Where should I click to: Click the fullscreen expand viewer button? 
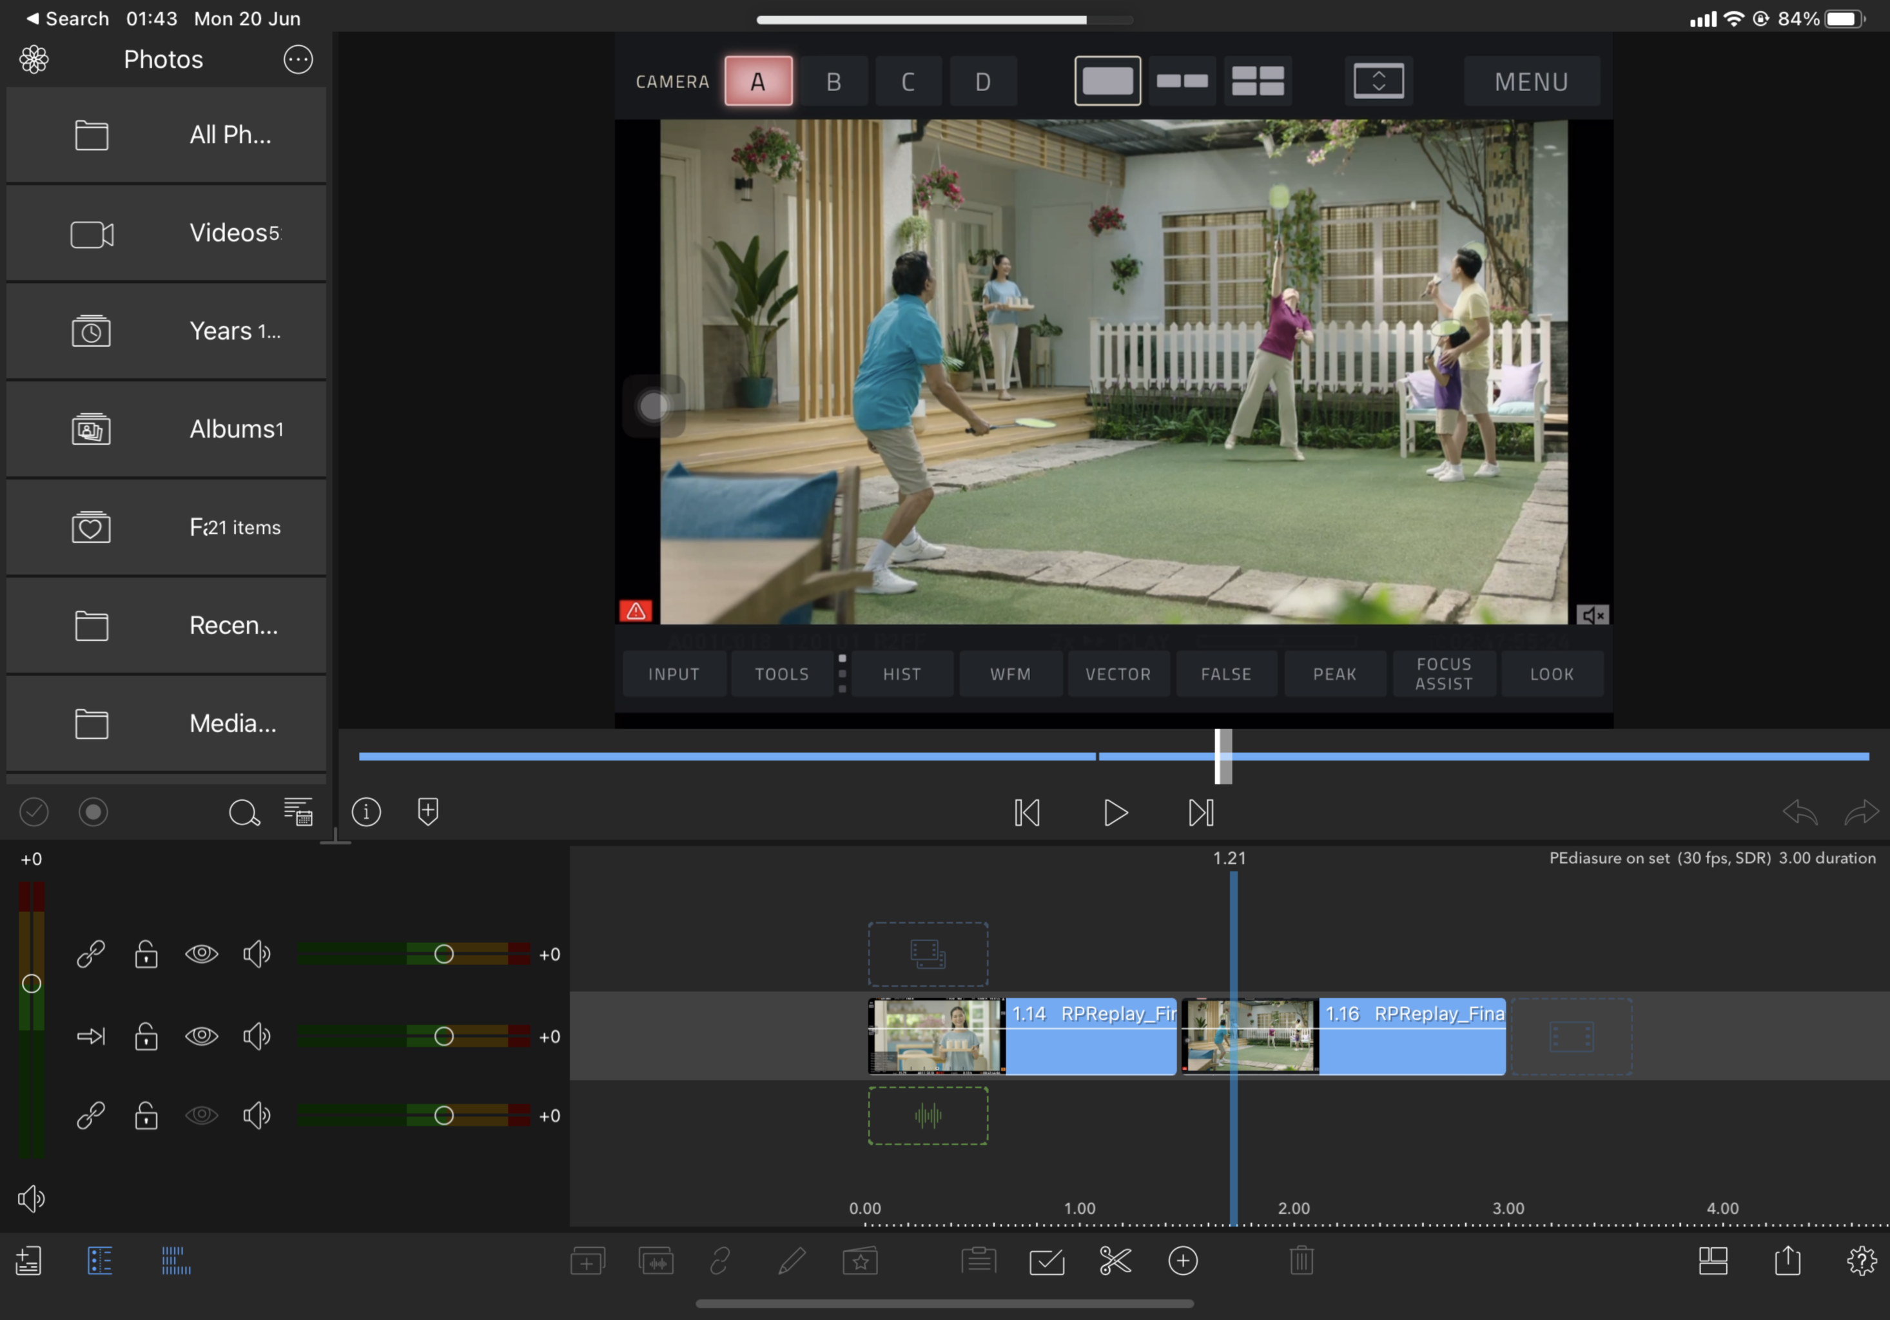pos(1379,81)
